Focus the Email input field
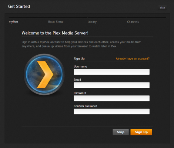Viewport: 174px width, 148px height. 111,85
